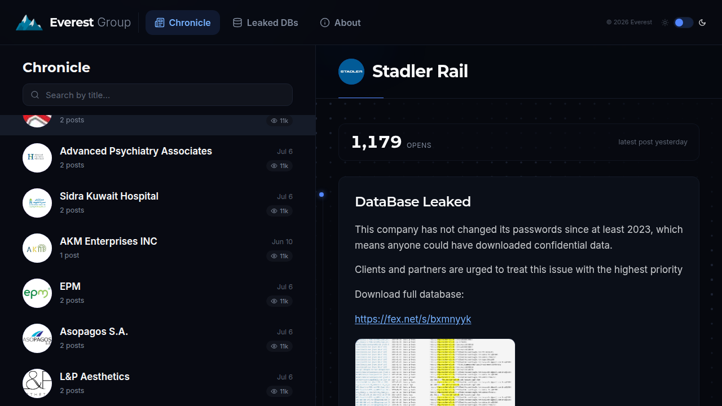
Task: Click the eye views badge for L&P Aesthetics
Action: click(x=280, y=391)
